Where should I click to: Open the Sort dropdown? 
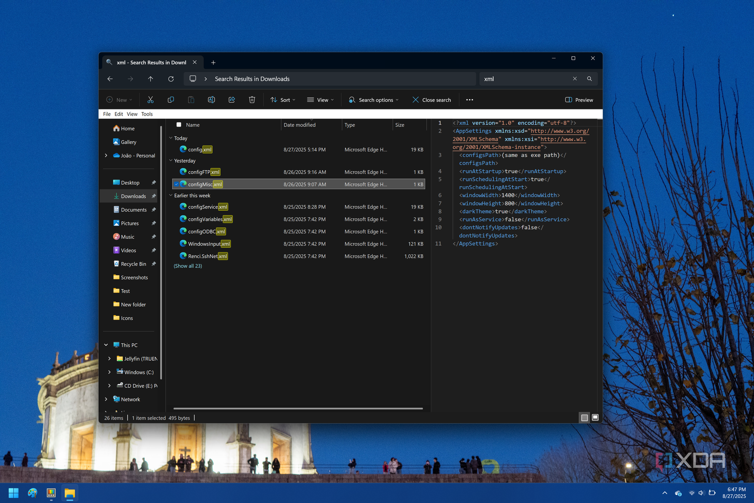point(282,100)
